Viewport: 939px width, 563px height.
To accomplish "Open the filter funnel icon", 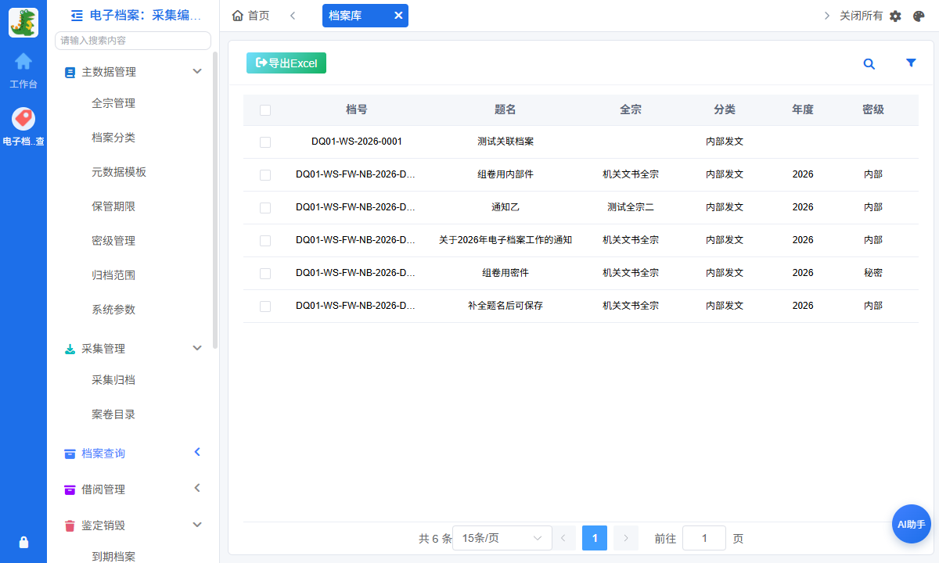I will pos(911,63).
